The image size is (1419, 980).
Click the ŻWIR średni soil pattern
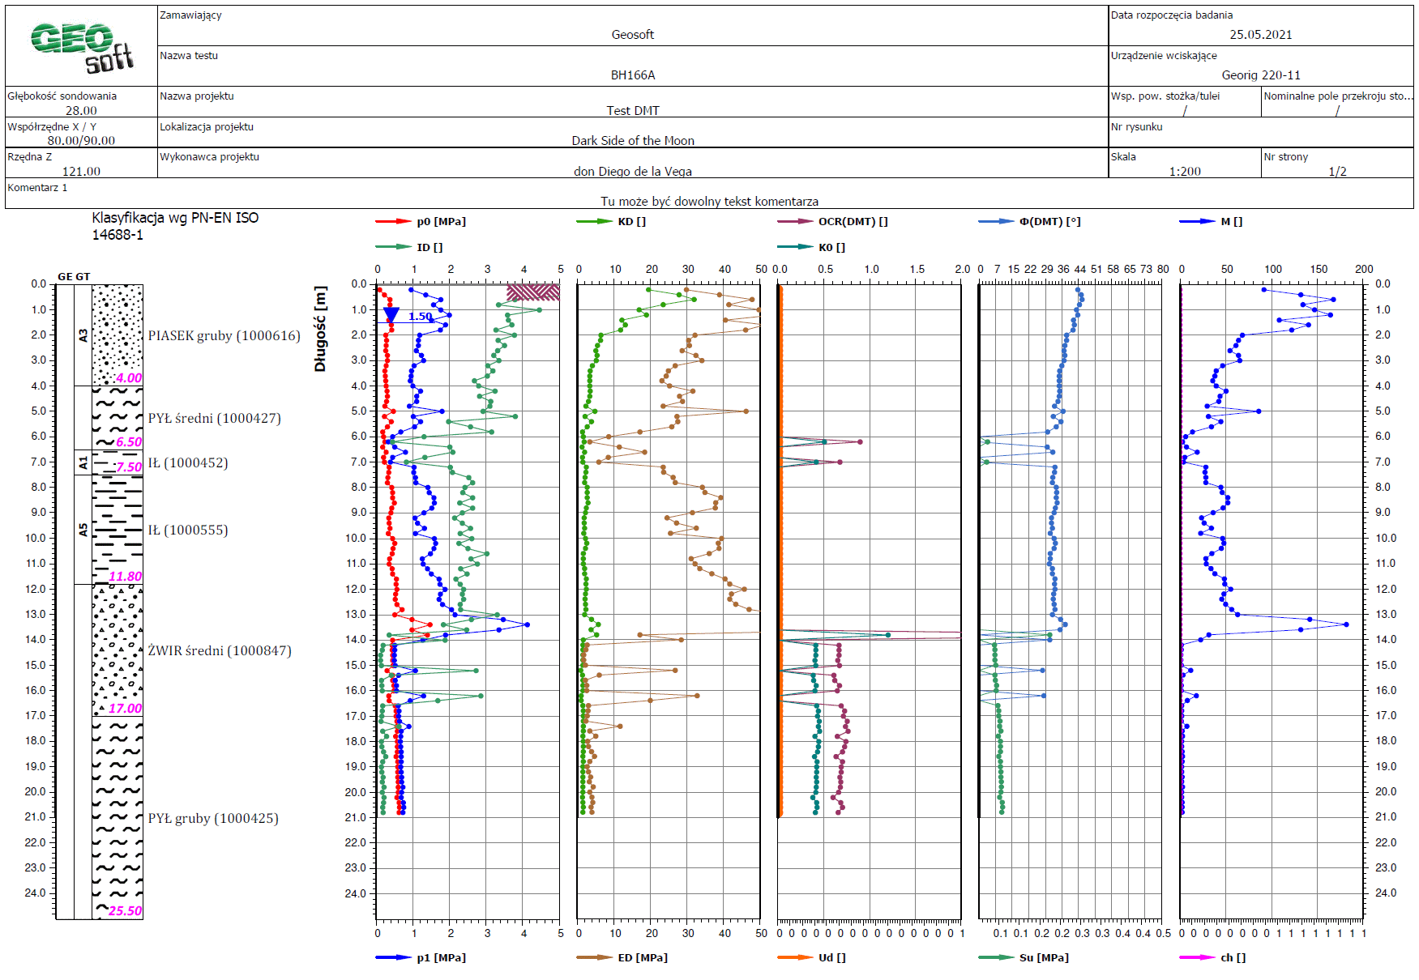[x=118, y=650]
